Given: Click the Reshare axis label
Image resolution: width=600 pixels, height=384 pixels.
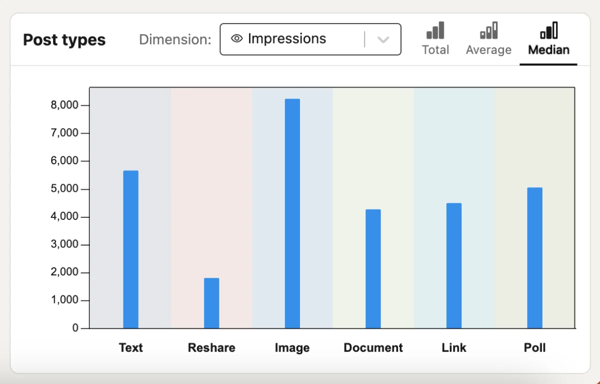Looking at the screenshot, I should 211,347.
